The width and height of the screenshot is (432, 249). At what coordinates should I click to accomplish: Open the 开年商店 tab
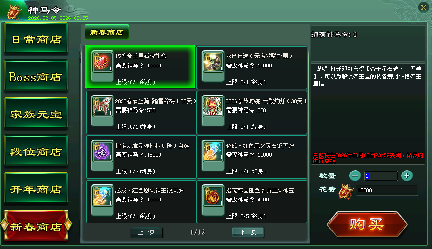(x=36, y=189)
